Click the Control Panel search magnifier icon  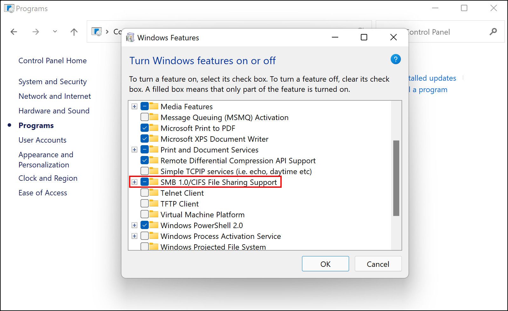coord(493,31)
